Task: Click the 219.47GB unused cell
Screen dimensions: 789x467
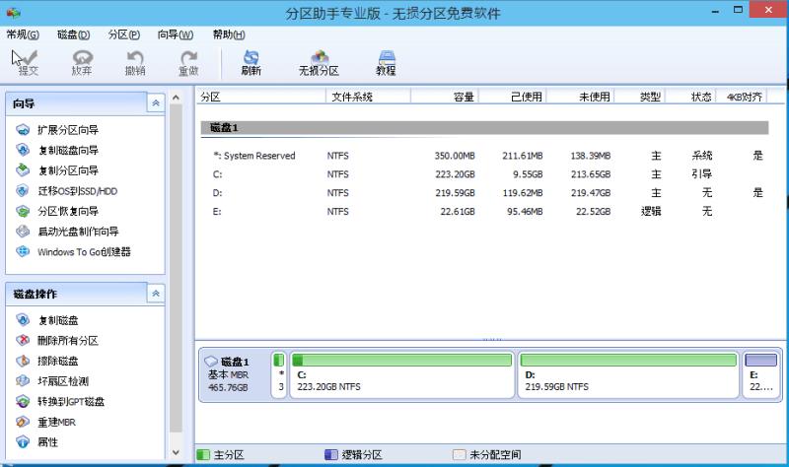Action: (x=591, y=193)
